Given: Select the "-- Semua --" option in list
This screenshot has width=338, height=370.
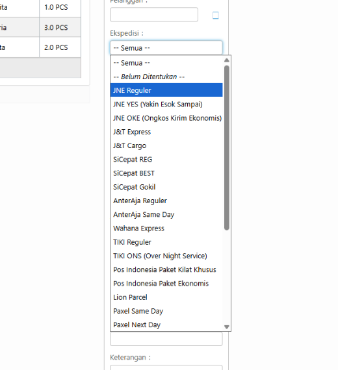Looking at the screenshot, I should pos(166,63).
